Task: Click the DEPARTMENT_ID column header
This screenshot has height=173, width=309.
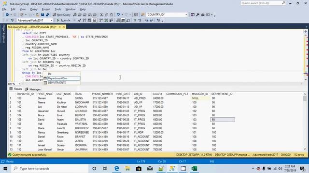Action: 222,94
